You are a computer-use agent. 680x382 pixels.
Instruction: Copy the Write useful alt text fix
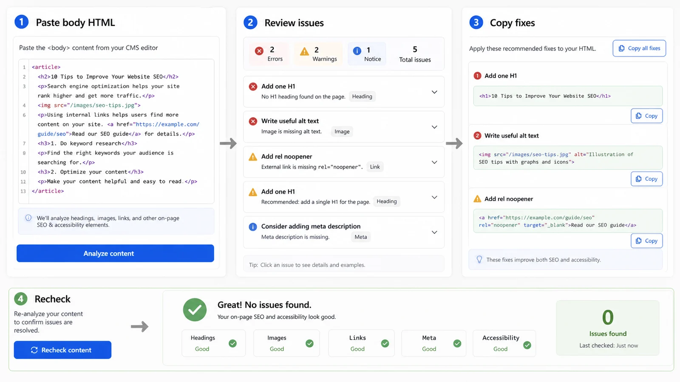(x=646, y=179)
